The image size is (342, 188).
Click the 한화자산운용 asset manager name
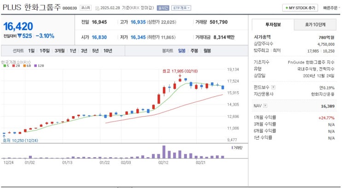click(x=323, y=94)
